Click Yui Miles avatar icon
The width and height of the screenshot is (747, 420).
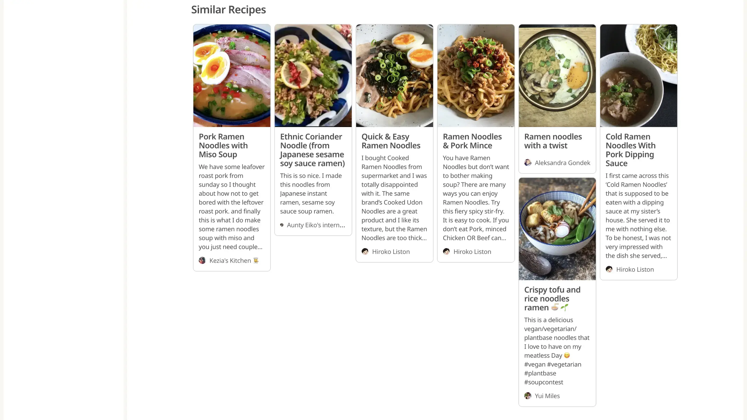(528, 396)
